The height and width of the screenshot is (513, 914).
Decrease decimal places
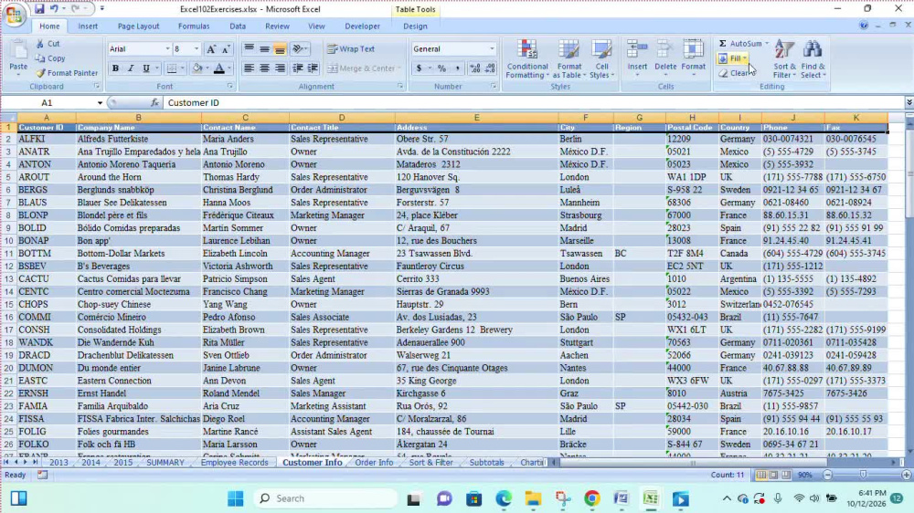coord(490,68)
